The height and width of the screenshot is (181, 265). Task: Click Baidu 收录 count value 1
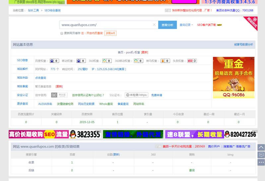point(72,162)
